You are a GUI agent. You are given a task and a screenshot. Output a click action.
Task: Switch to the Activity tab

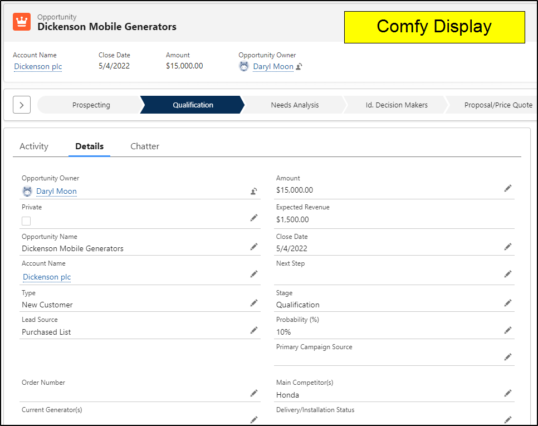pos(34,146)
